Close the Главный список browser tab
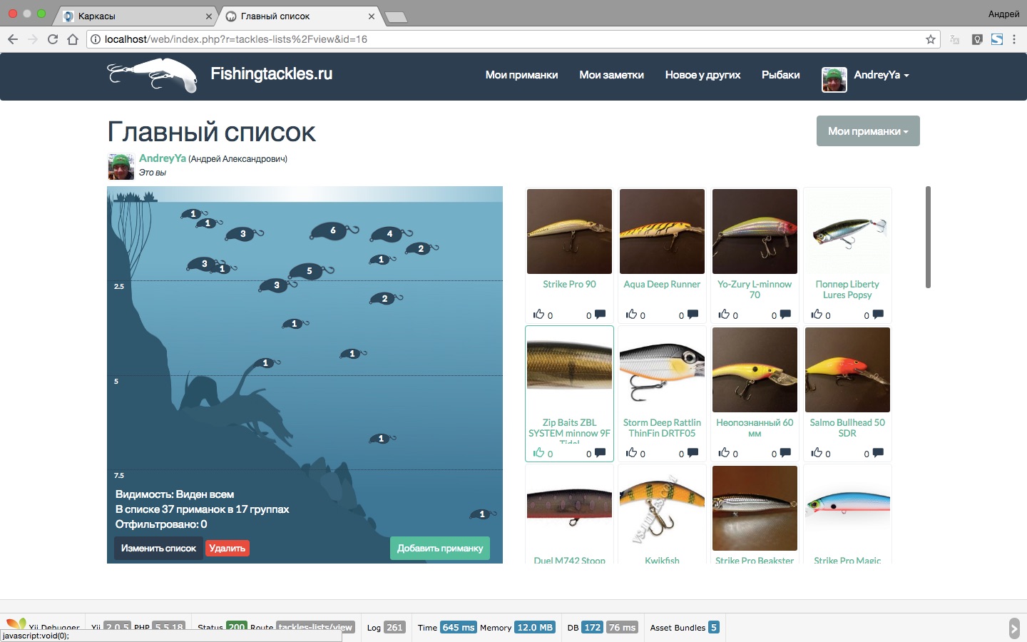The image size is (1027, 642). click(x=372, y=16)
